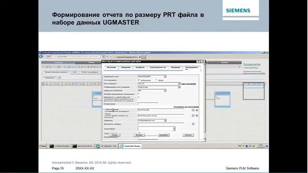308x173 pixels.
Task: Click the help icon in the wizard title bar
Action: [x=199, y=62]
